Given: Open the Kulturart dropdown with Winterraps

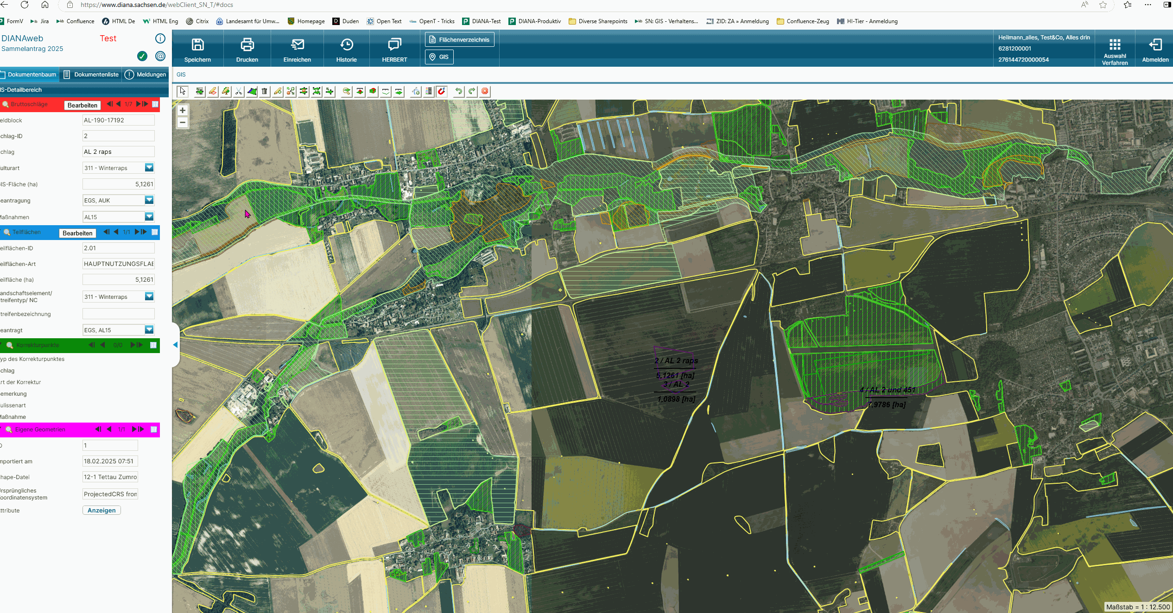Looking at the screenshot, I should [118, 168].
